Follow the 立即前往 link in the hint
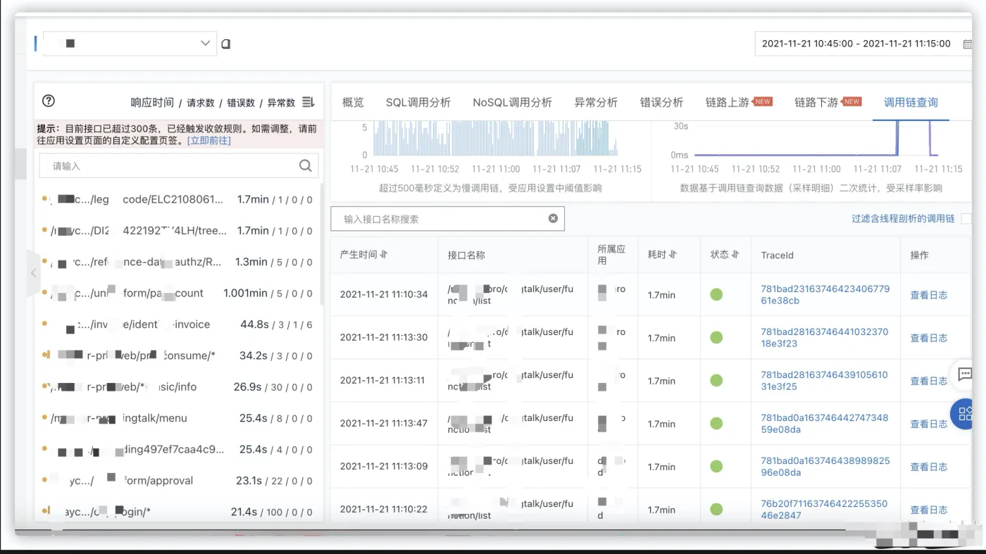The width and height of the screenshot is (986, 554). tap(208, 140)
